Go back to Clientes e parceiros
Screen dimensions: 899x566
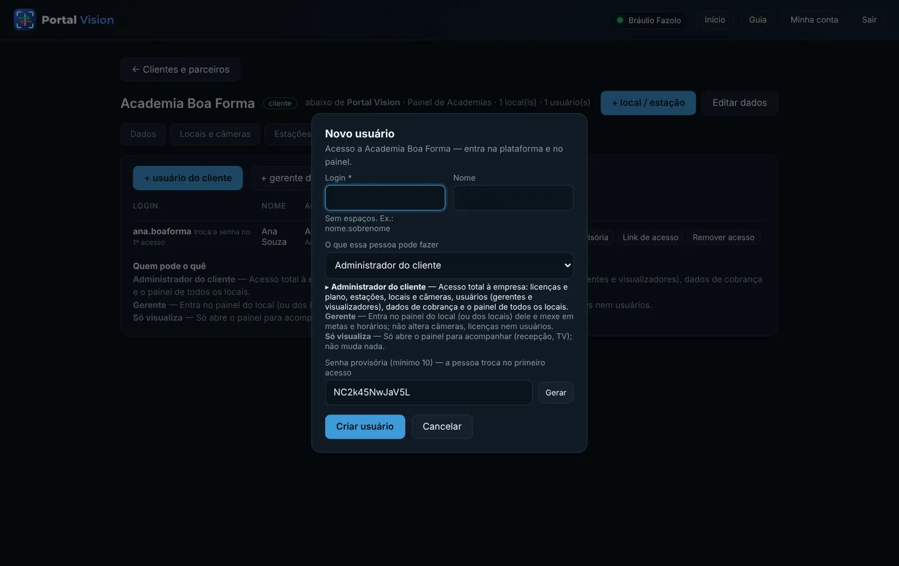180,70
